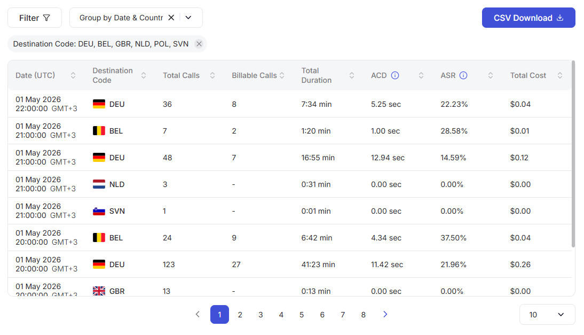The width and height of the screenshot is (584, 335).
Task: Select total cost $0.26
Action: point(520,264)
